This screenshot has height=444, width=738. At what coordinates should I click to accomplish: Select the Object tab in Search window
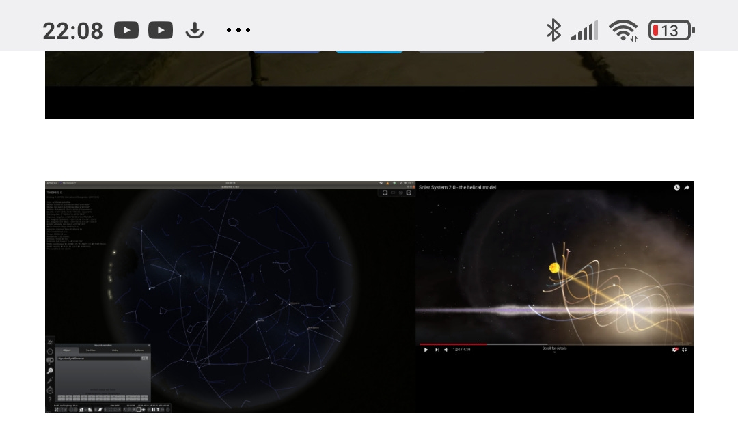pos(67,350)
